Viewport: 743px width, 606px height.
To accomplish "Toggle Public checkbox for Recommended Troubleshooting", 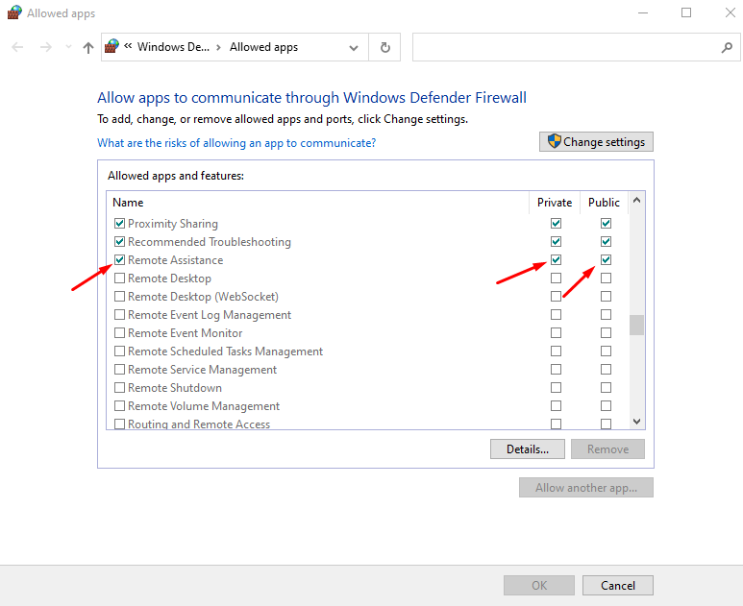I will tap(606, 241).
